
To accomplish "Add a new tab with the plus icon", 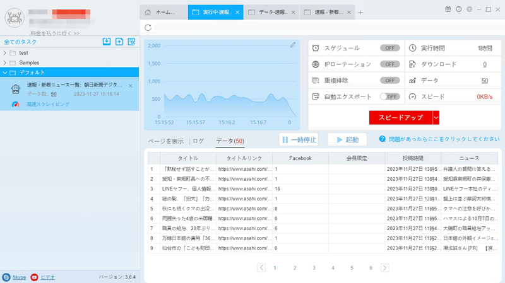I will (x=360, y=12).
